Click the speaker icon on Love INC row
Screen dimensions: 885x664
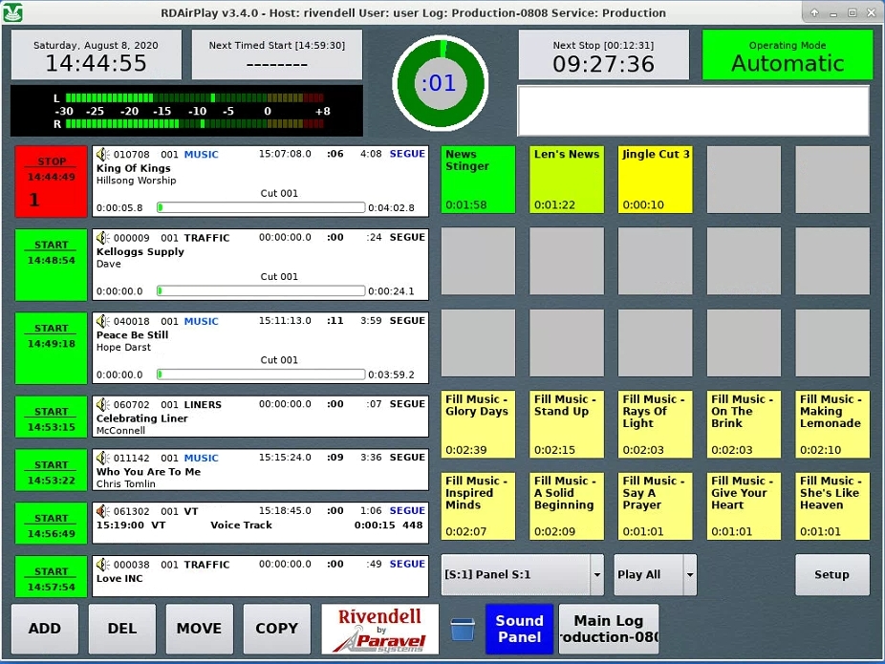pyautogui.click(x=102, y=565)
